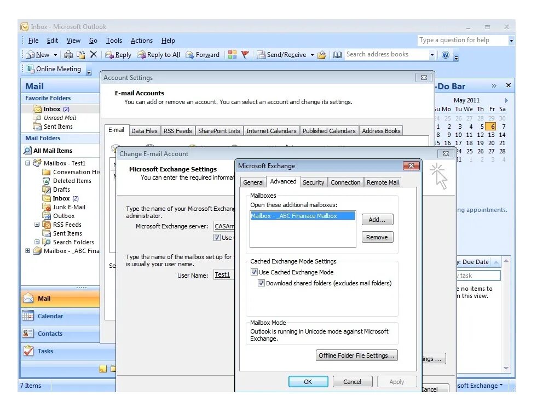Expand Mailbox - _ABC Finance tree
This screenshot has height=413, width=543.
click(28, 250)
